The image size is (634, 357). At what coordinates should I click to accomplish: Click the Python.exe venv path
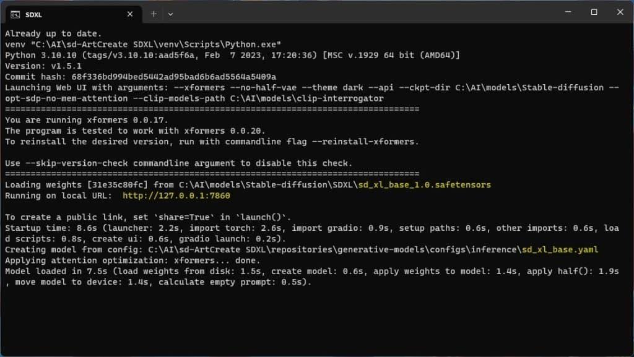tap(155, 45)
